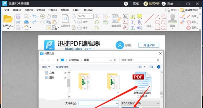Undo the last action
The image size is (203, 108).
point(34,16)
